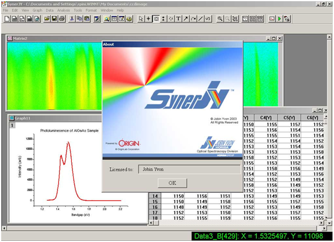This screenshot has height=242, width=334.
Task: Click main workspace horizontal scrollbar left arrow
Action: (x=4, y=228)
